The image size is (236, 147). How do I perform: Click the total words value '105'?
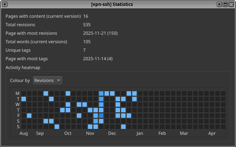(x=87, y=42)
